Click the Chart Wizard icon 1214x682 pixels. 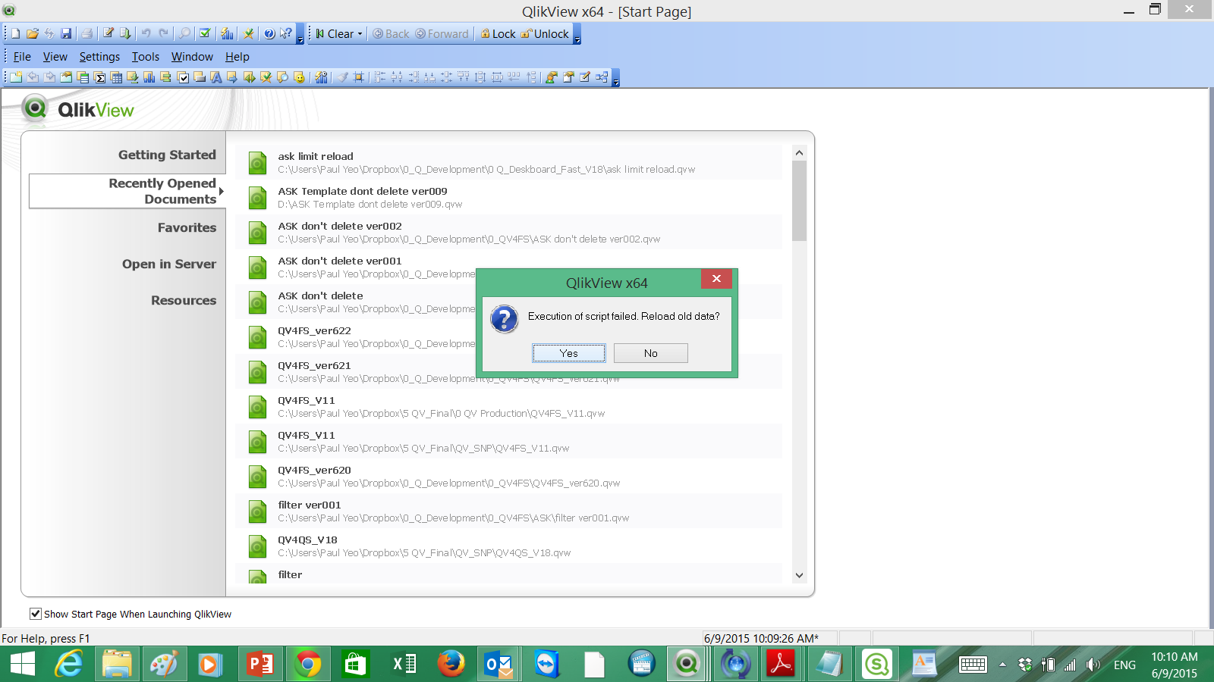322,77
